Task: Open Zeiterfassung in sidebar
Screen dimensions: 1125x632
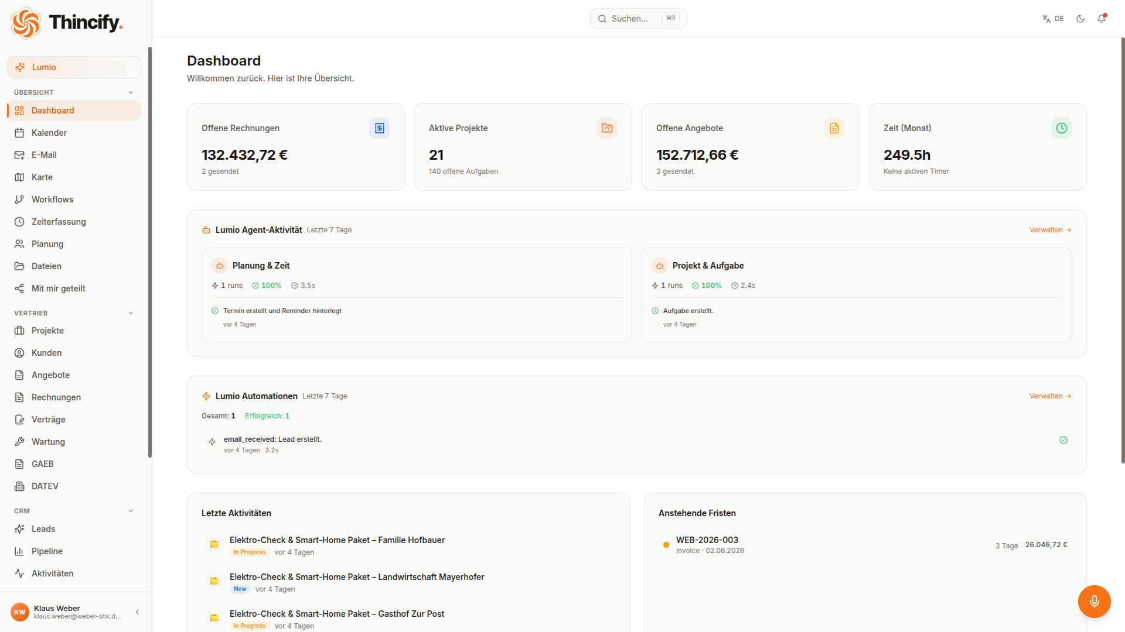Action: [x=74, y=222]
